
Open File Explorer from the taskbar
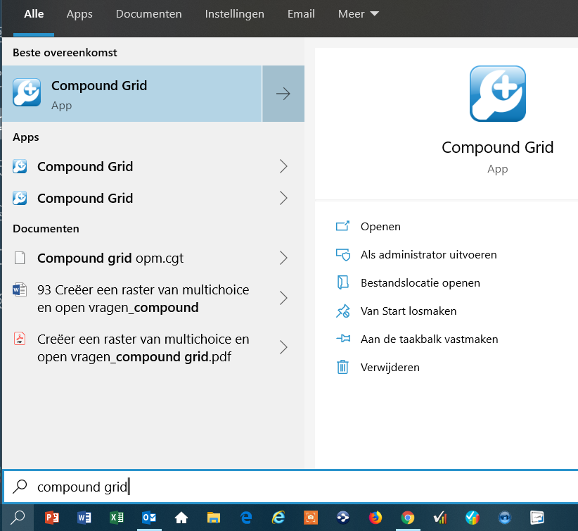click(x=214, y=518)
